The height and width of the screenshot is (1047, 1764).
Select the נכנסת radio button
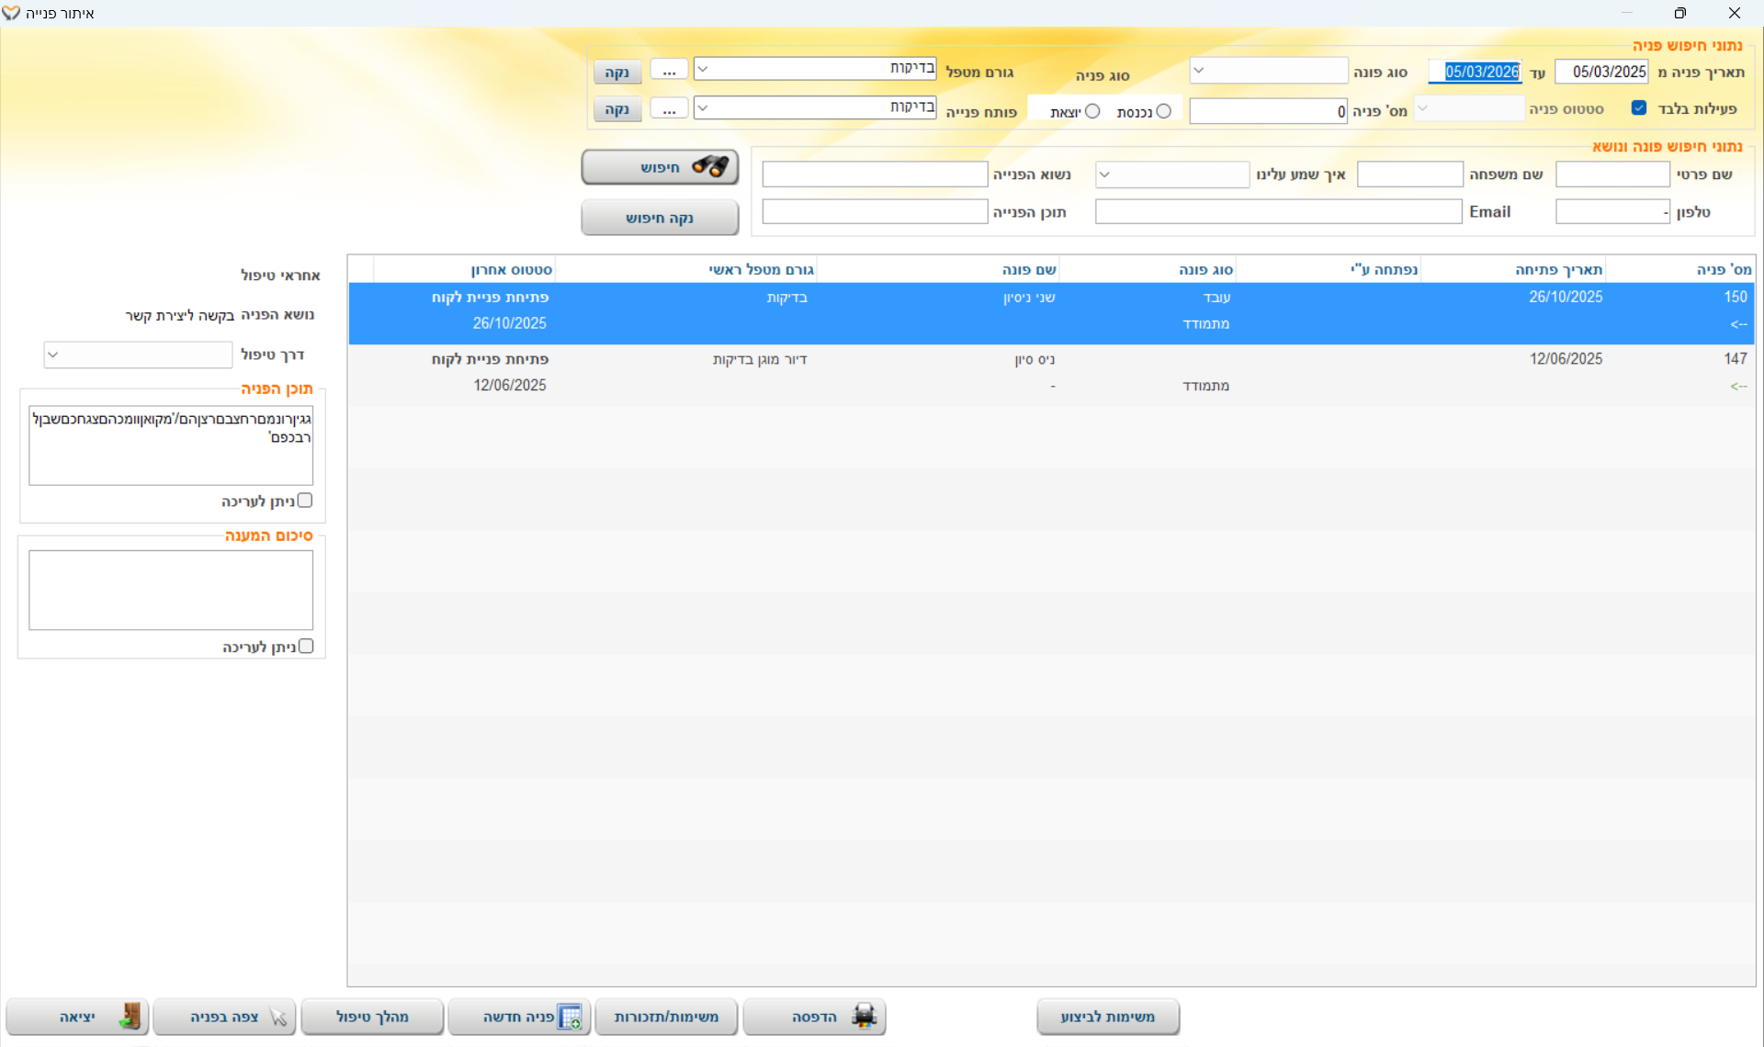point(1163,111)
